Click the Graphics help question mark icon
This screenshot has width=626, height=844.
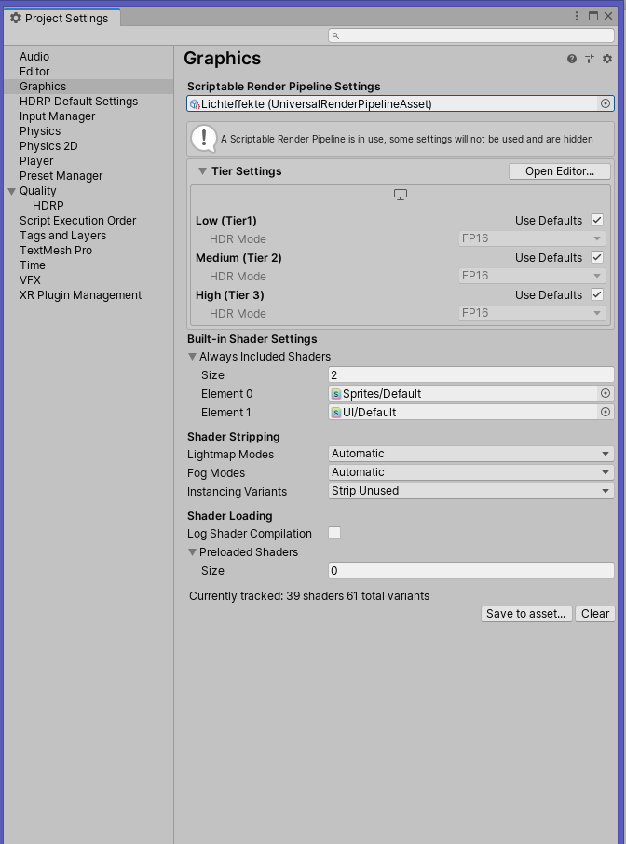point(572,59)
